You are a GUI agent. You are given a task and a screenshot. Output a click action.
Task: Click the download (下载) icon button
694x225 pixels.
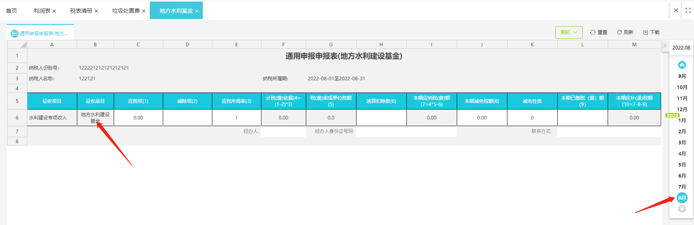(x=651, y=32)
